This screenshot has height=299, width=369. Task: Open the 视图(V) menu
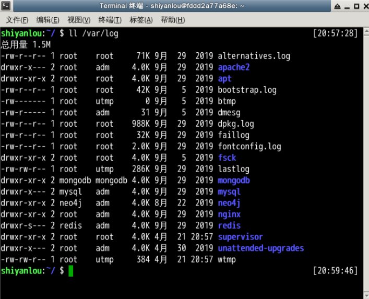(x=79, y=20)
